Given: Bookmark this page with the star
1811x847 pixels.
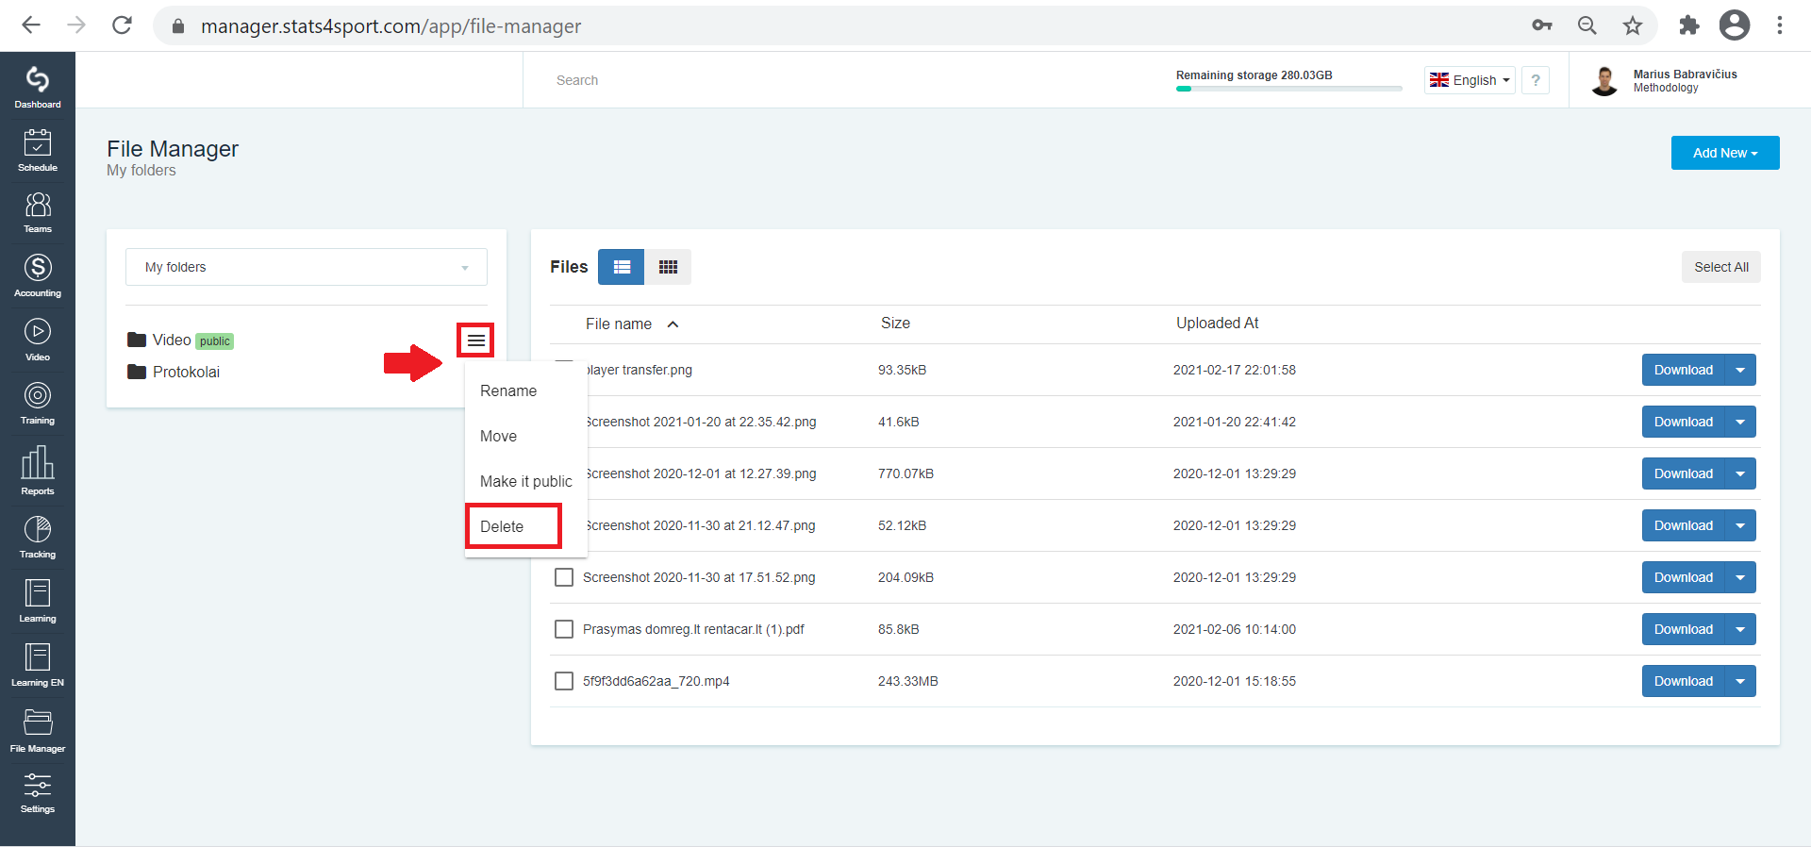Looking at the screenshot, I should tap(1633, 25).
